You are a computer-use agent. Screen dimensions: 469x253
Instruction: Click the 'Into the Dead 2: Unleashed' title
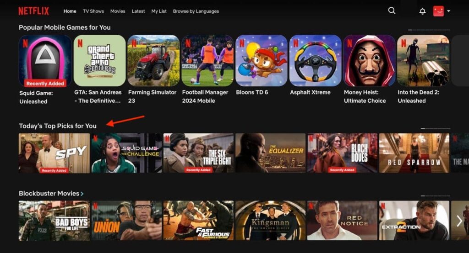pos(419,97)
